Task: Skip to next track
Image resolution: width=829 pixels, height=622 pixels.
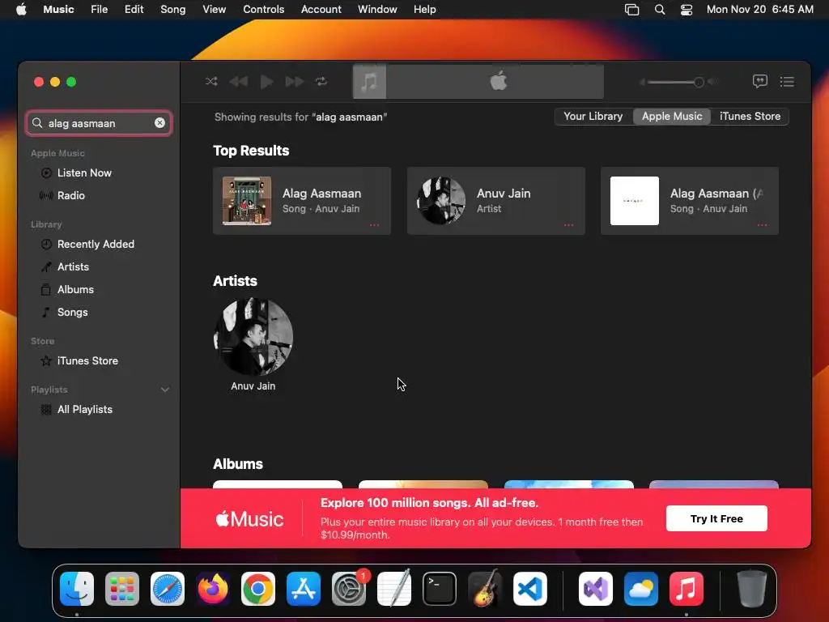Action: click(295, 82)
